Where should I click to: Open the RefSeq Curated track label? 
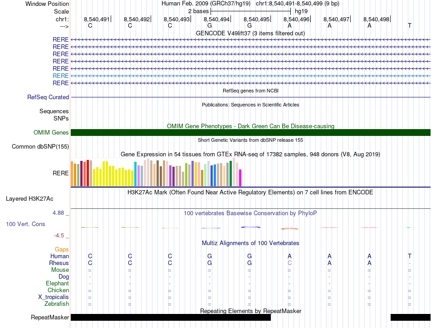48,97
